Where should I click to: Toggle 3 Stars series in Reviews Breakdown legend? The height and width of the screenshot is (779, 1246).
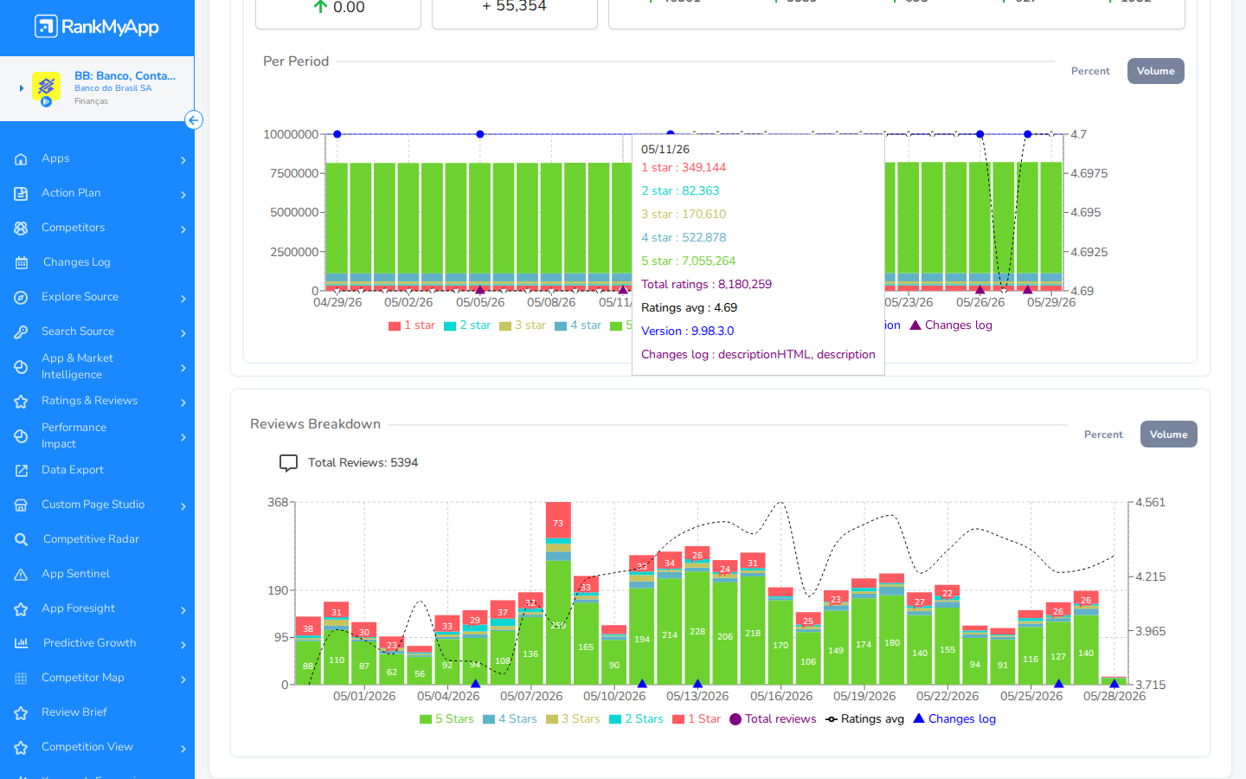(x=573, y=719)
